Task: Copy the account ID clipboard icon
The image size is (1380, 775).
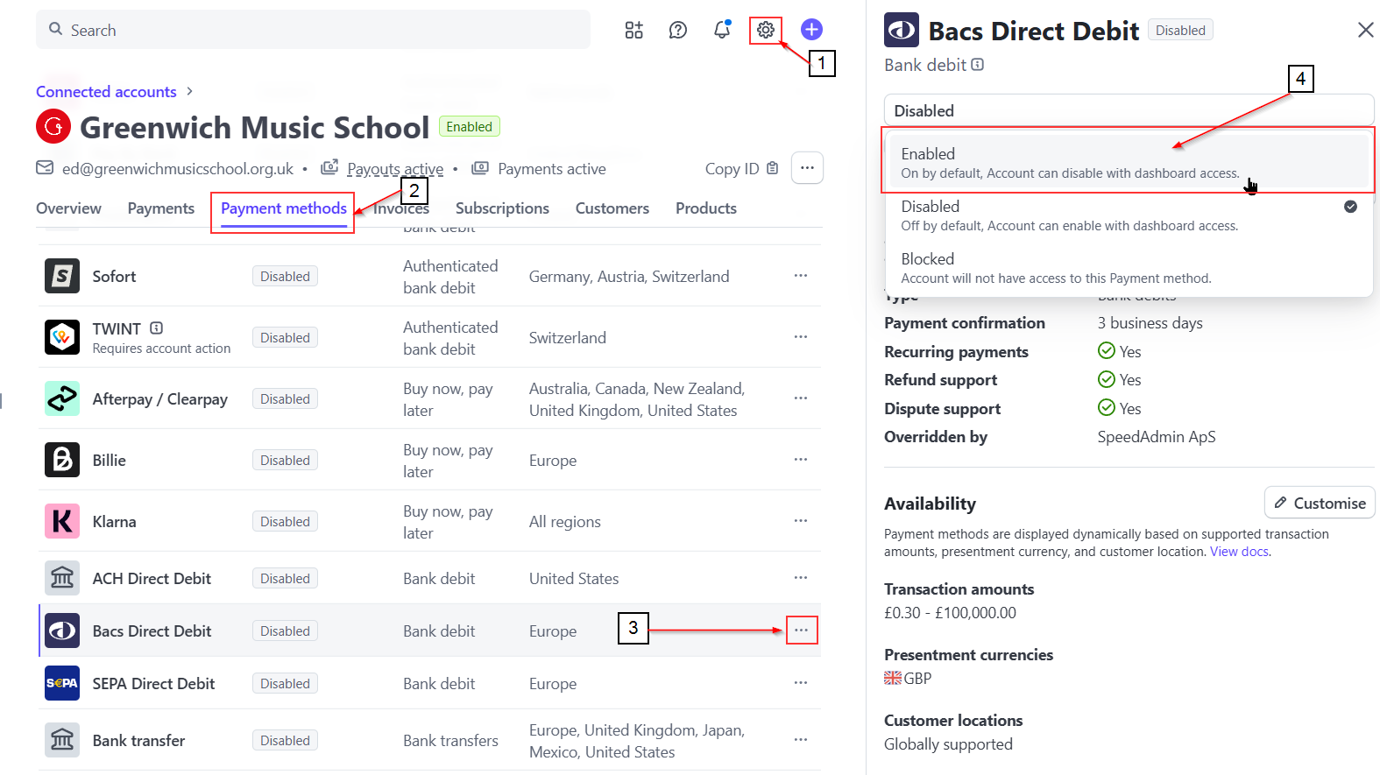Action: pos(773,168)
